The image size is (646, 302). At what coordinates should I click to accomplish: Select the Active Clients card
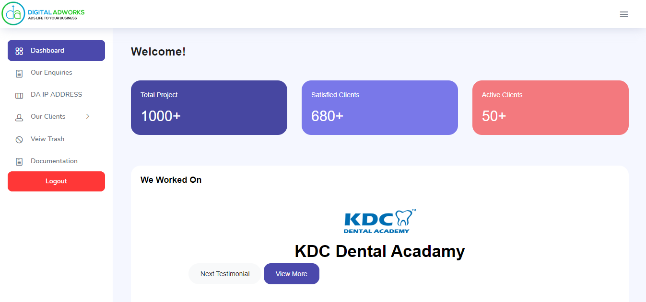[551, 108]
